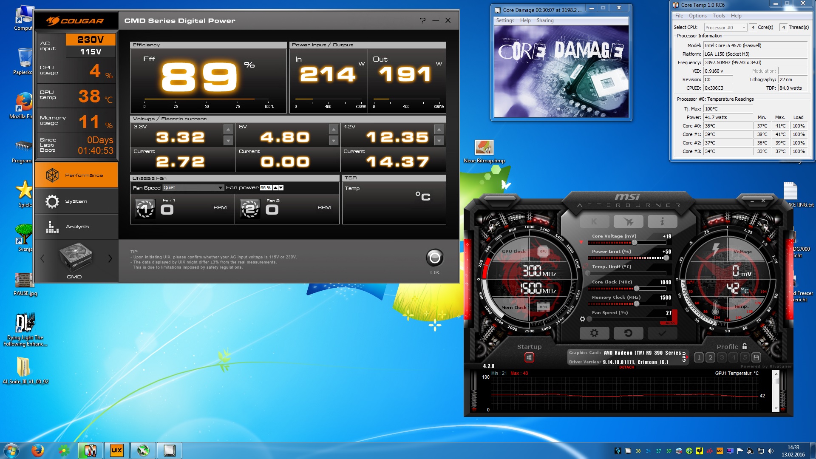This screenshot has width=816, height=459.
Task: Open Performance tab in Cougar UIX
Action: [x=76, y=175]
